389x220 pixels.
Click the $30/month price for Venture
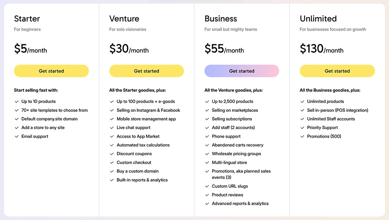[128, 49]
